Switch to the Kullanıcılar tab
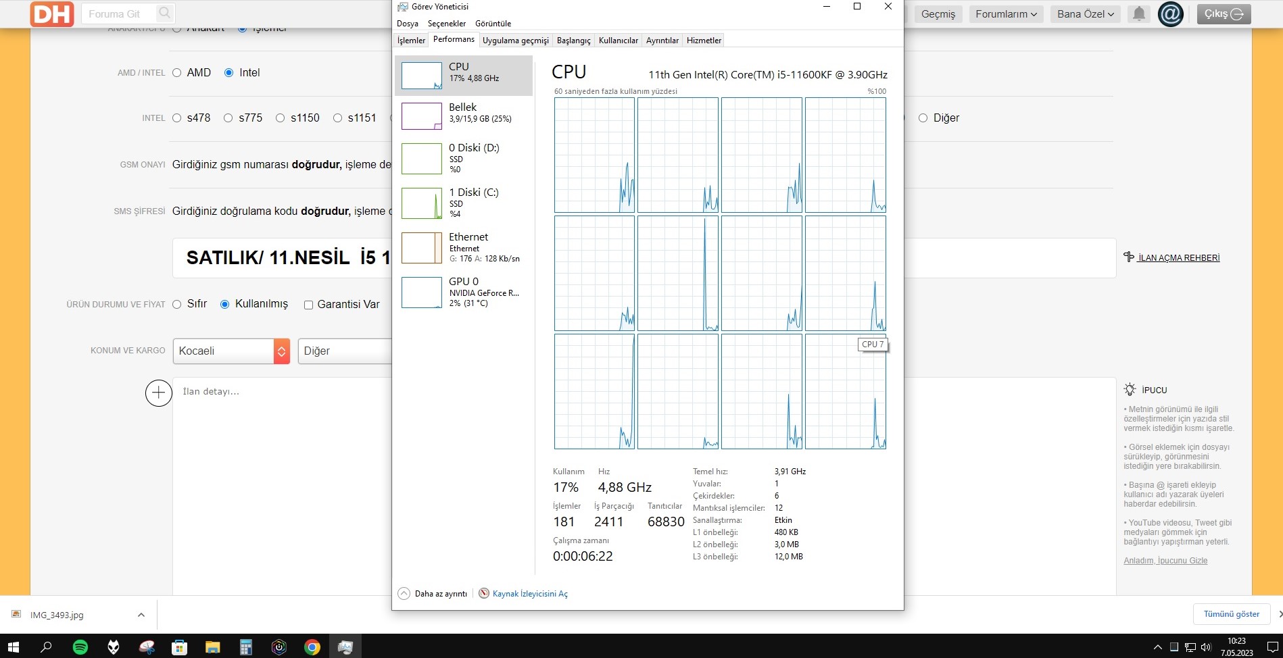This screenshot has height=658, width=1283. (618, 41)
